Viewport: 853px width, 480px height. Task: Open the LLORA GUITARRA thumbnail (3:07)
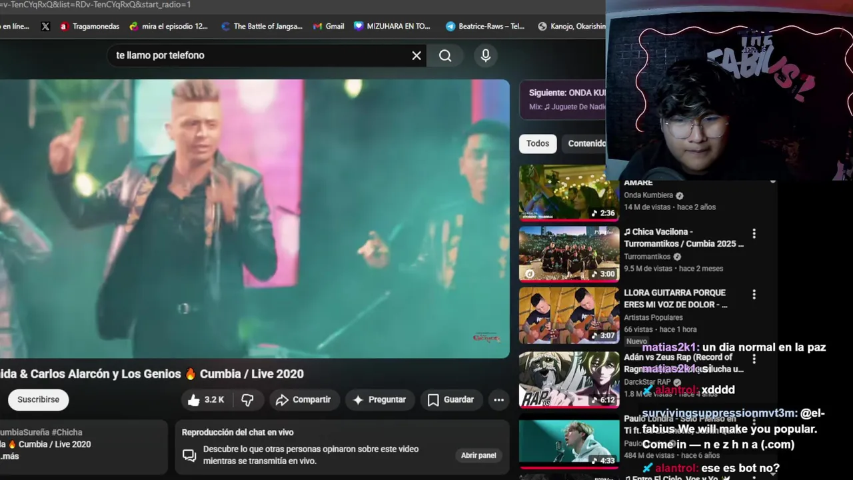pos(569,315)
